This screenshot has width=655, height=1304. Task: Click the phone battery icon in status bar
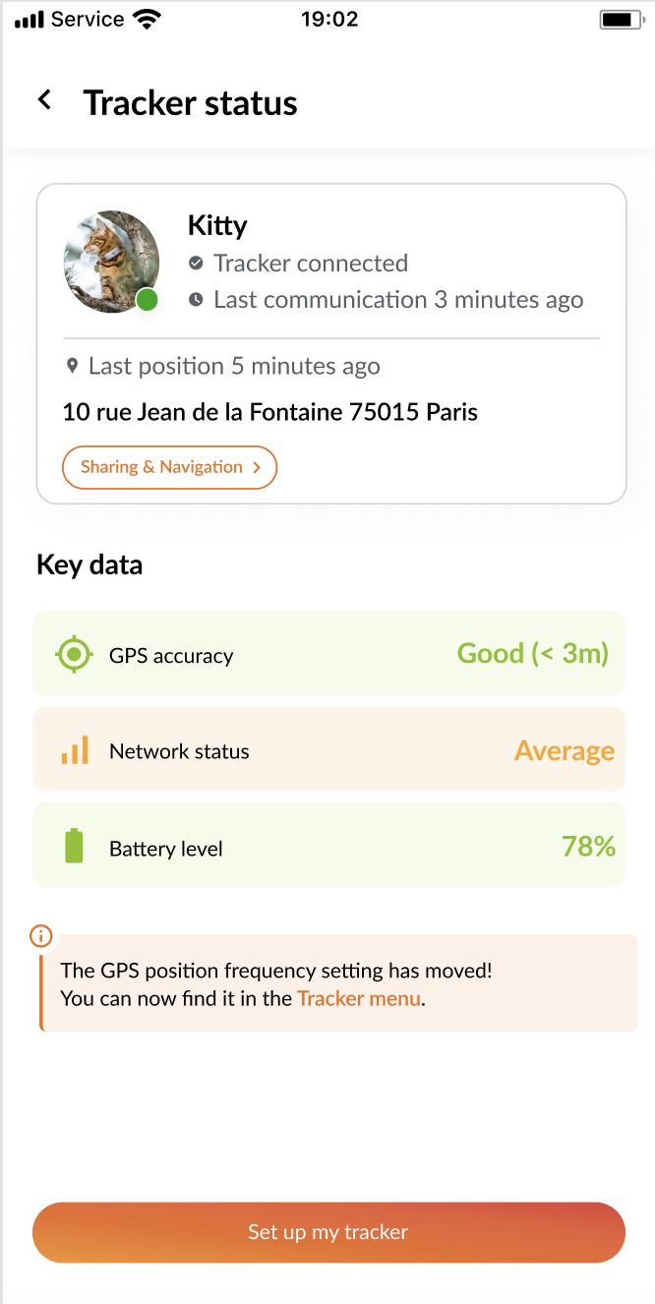click(619, 20)
